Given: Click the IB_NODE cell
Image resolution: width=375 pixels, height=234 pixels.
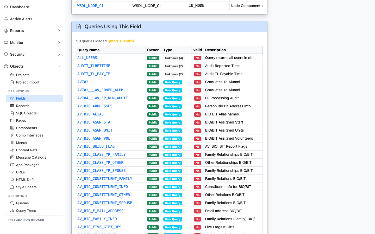Looking at the screenshot, I should (x=209, y=6).
